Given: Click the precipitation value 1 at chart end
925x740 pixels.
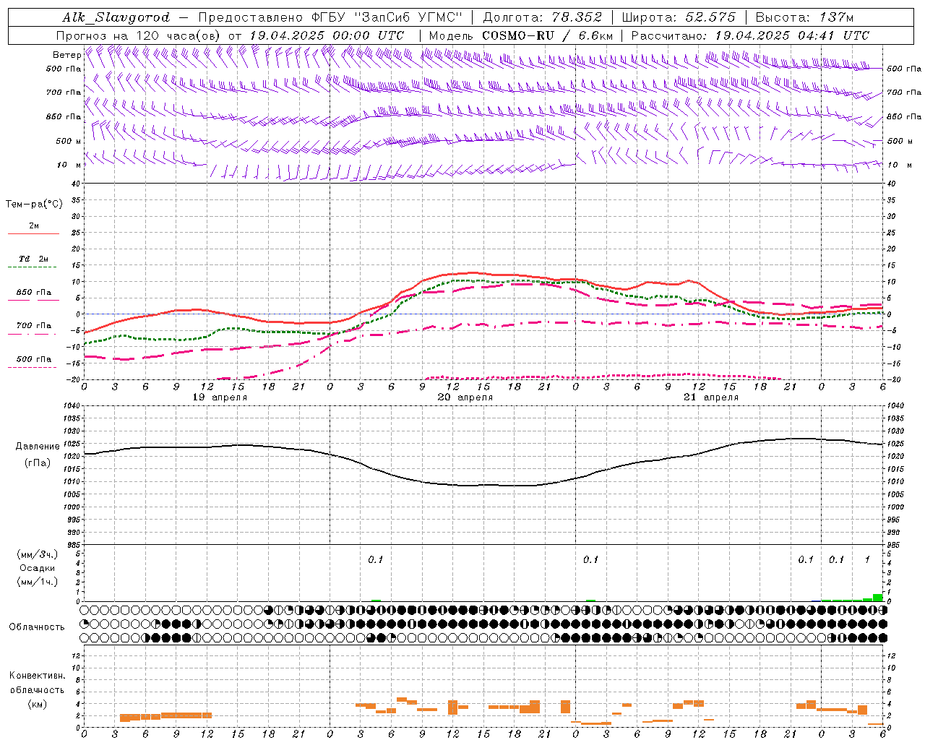Looking at the screenshot, I should tap(867, 559).
